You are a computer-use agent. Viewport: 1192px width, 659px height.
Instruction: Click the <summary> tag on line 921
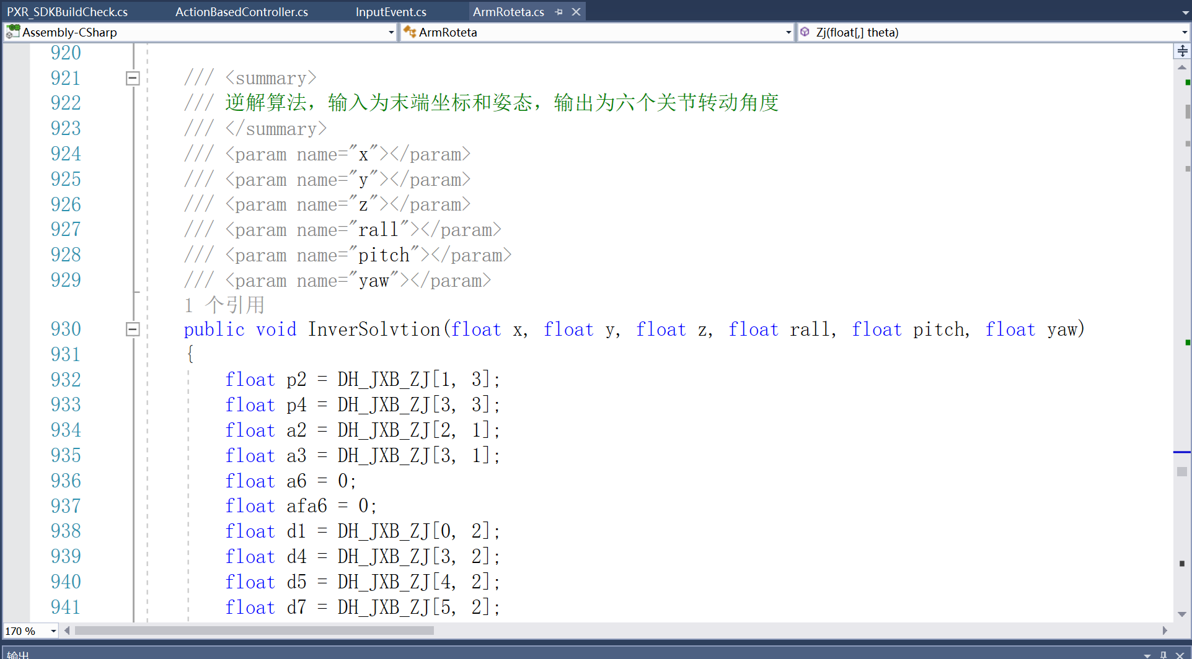point(271,79)
